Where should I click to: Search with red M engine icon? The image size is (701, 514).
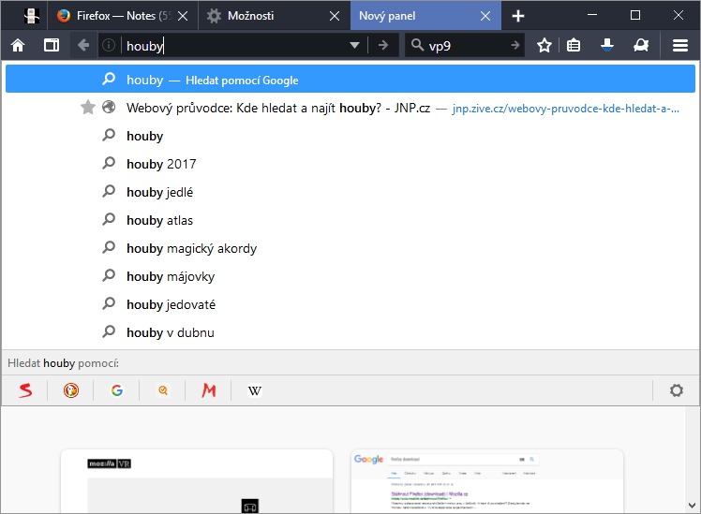pyautogui.click(x=209, y=390)
